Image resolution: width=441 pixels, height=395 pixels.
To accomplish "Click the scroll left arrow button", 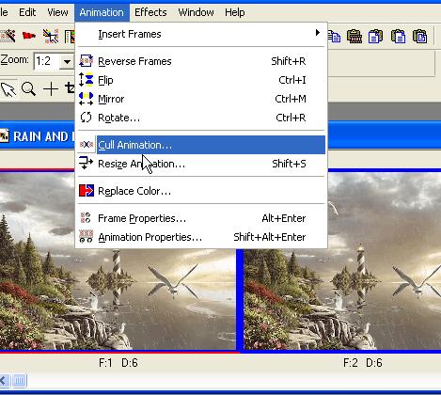I will (x=4, y=381).
